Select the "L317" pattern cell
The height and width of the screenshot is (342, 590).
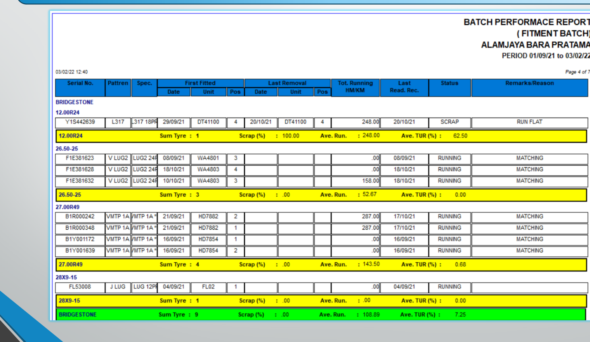[x=118, y=122]
